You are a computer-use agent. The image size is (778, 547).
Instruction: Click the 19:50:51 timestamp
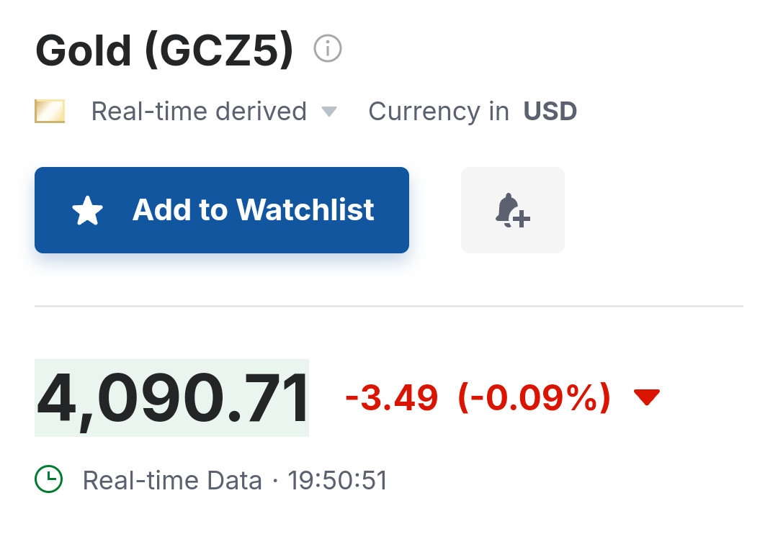tap(337, 480)
